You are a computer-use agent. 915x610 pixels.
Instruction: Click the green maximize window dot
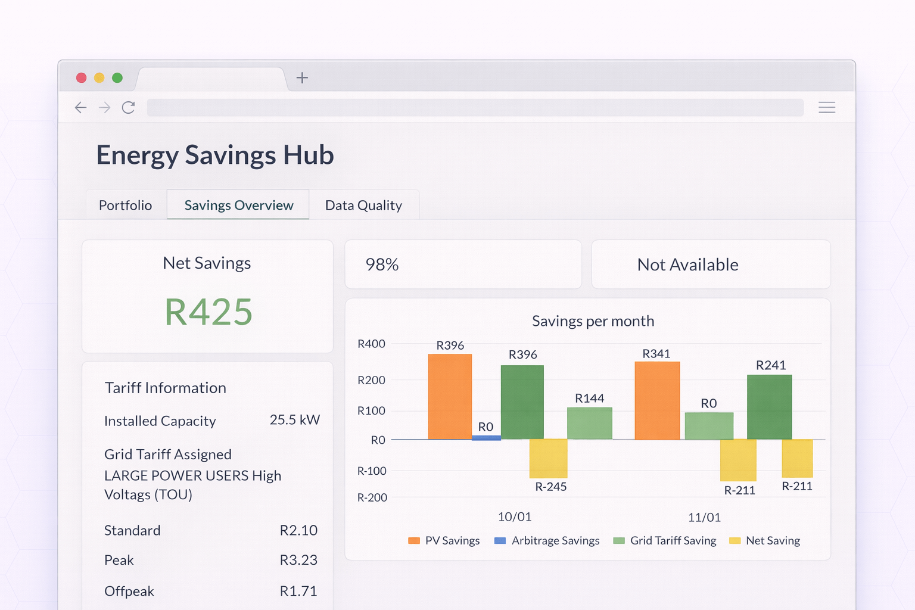pyautogui.click(x=117, y=77)
